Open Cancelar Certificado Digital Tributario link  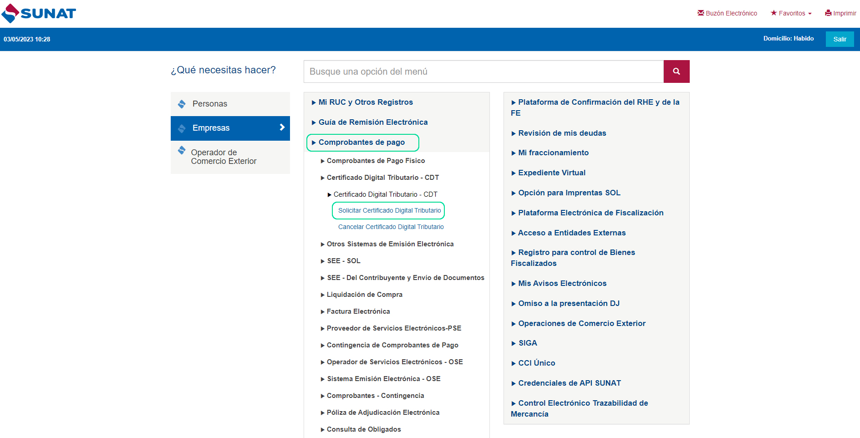(391, 227)
